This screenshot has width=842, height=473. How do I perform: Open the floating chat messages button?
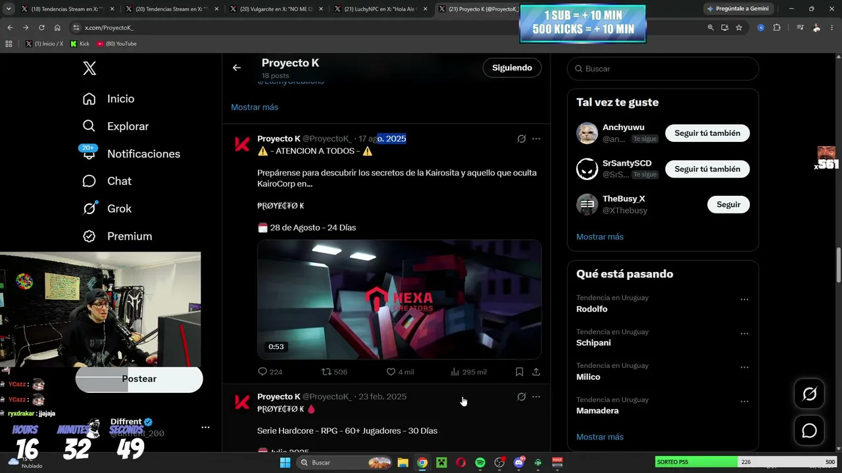(809, 431)
